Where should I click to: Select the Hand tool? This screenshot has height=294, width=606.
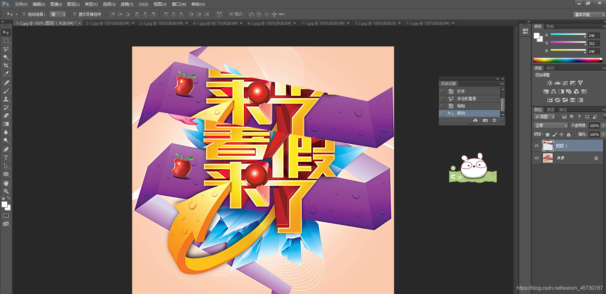[6, 183]
